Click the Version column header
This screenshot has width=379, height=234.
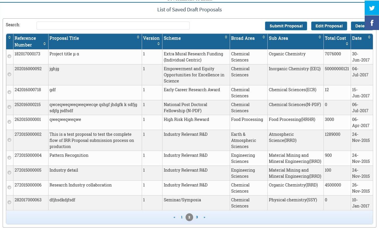pos(152,41)
